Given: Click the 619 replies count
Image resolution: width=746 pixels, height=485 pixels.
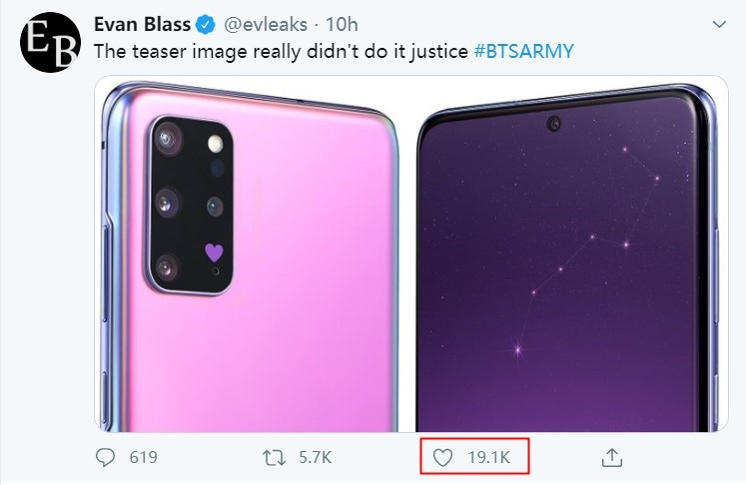Looking at the screenshot, I should pos(144,458).
